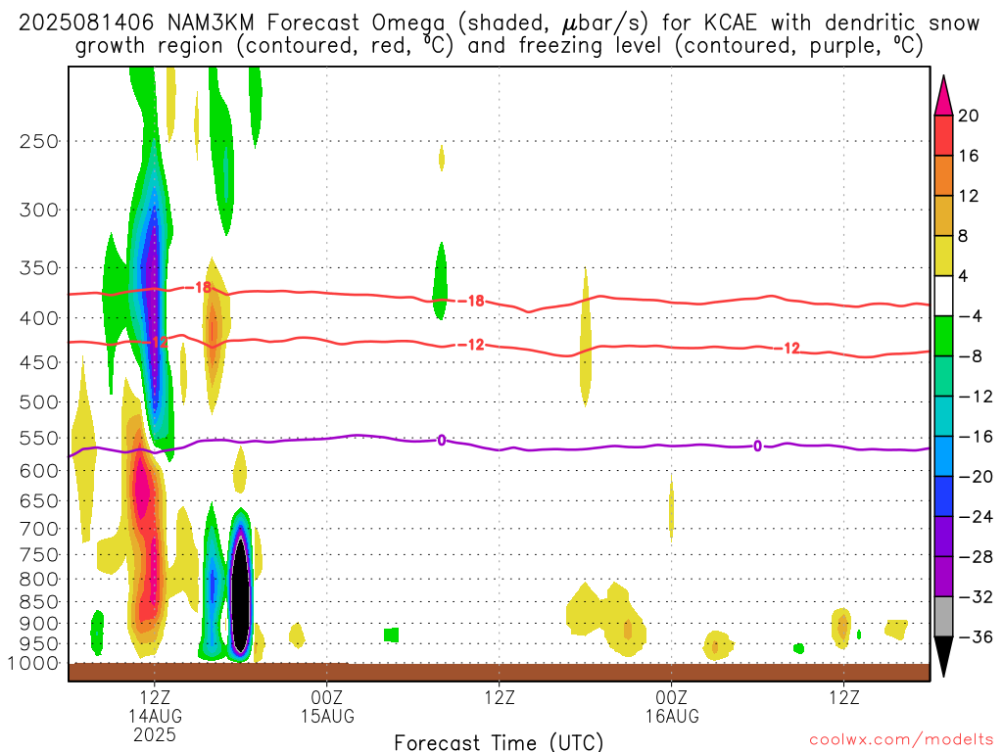Select the purple -28 to -24 colorbar swatch
Viewport: 1003px width, 752px height.
tap(943, 537)
